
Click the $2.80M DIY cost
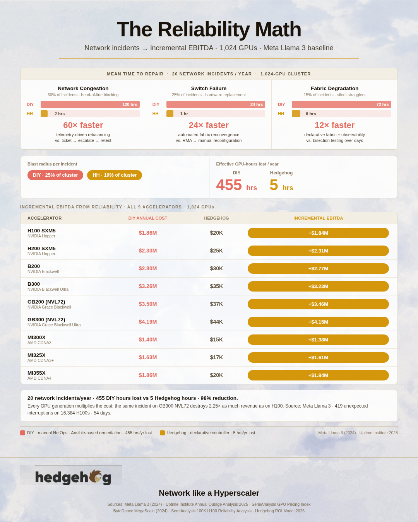click(148, 269)
